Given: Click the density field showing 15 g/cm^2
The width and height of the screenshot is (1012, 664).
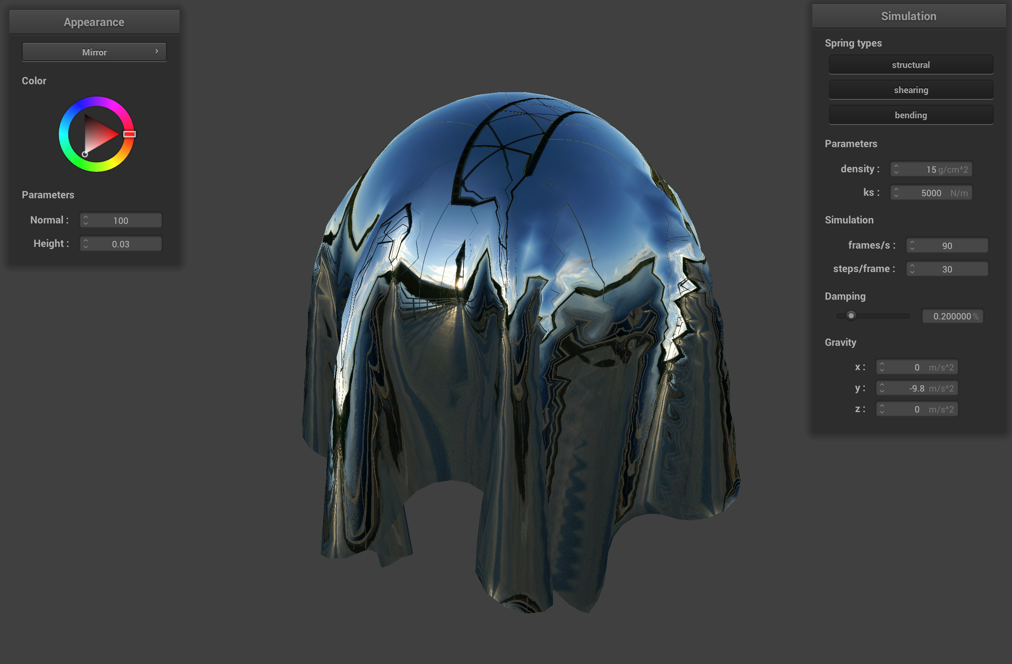Looking at the screenshot, I should pos(931,169).
